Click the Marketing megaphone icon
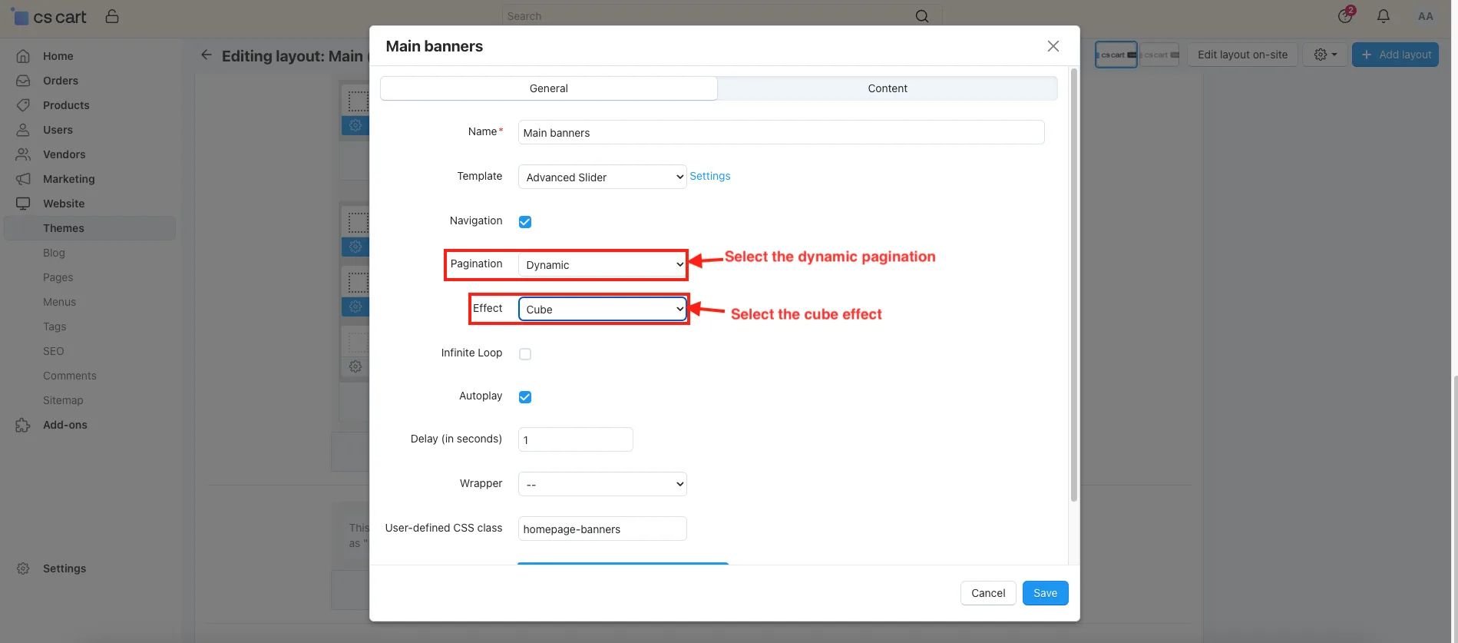Viewport: 1458px width, 643px height. point(24,179)
